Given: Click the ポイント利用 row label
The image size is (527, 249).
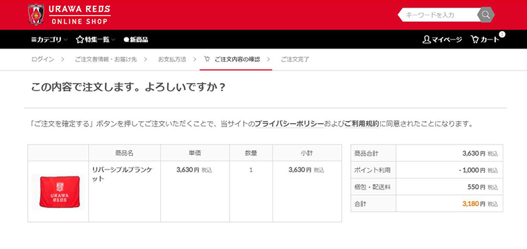Looking at the screenshot, I should tap(372, 170).
